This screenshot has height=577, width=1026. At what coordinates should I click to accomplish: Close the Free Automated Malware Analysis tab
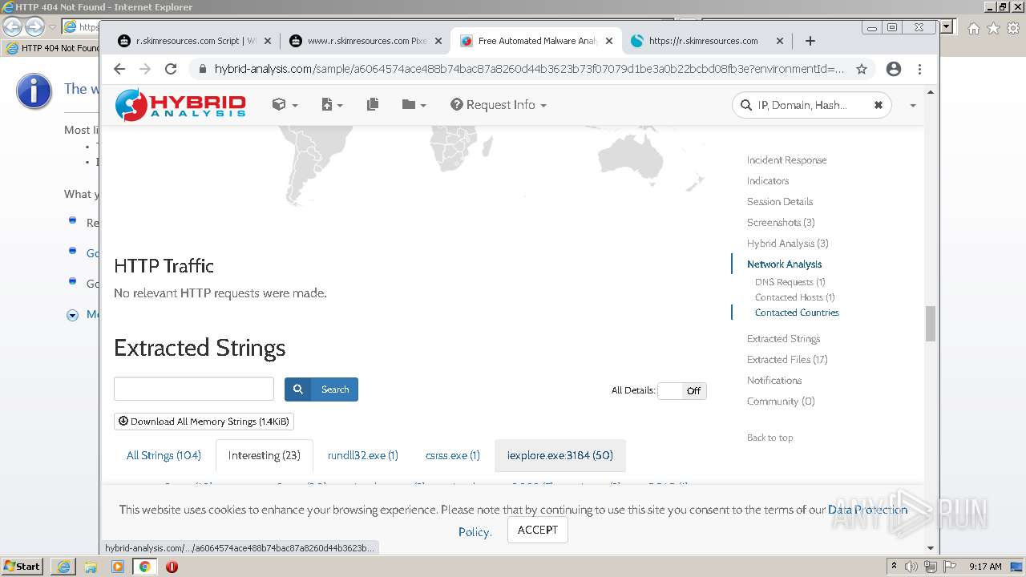609,41
